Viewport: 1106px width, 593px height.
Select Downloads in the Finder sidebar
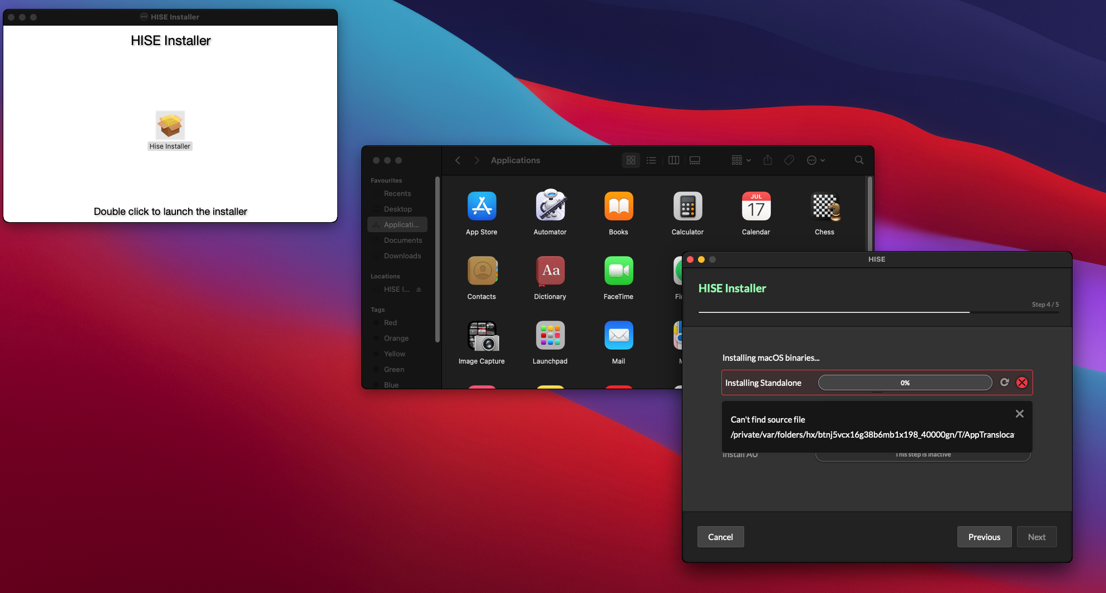(402, 256)
